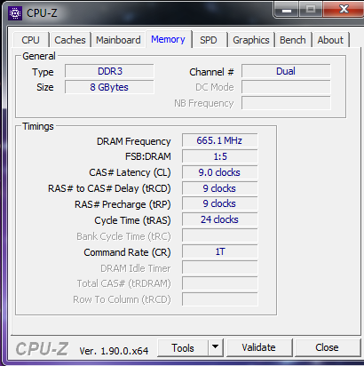364x366 pixels.
Task: Click the RAS# Precharge (tRP) label
Action: [123, 204]
